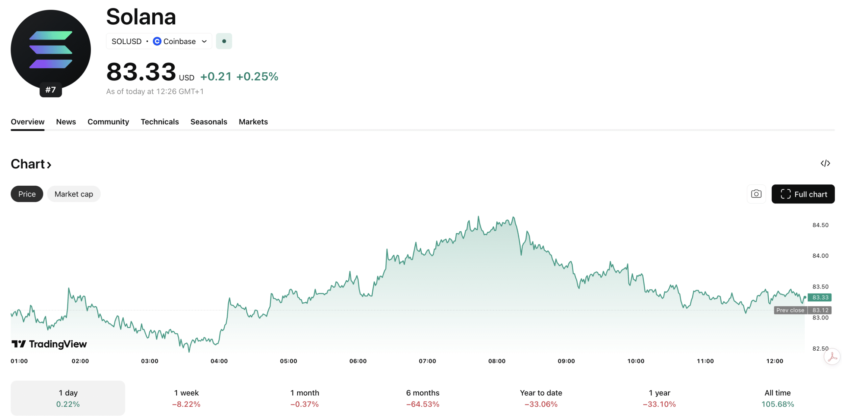Click the #7 rank badge
The image size is (842, 419).
click(51, 90)
